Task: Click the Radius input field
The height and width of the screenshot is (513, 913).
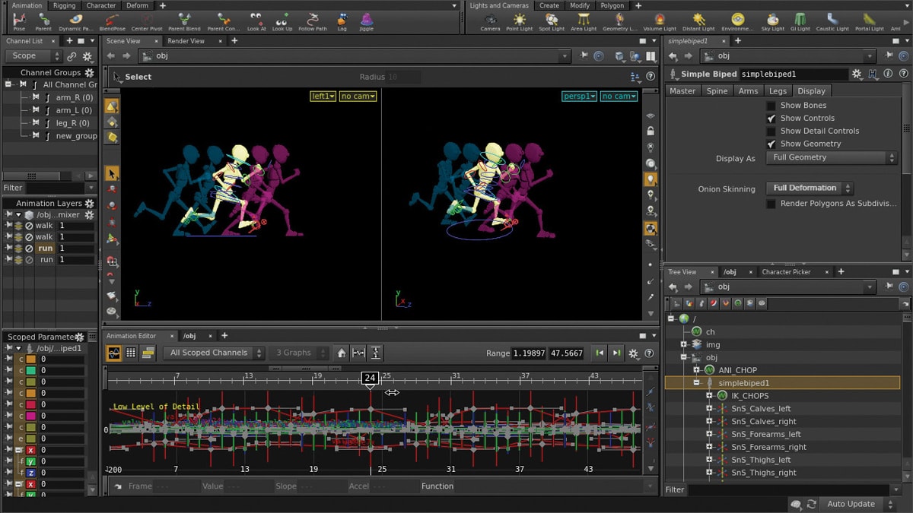Action: pyautogui.click(x=403, y=77)
